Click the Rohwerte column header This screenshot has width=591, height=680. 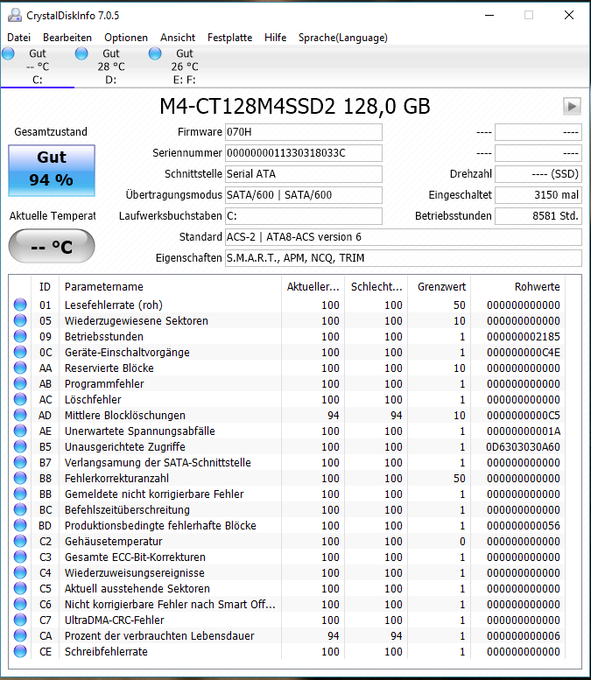(518, 287)
